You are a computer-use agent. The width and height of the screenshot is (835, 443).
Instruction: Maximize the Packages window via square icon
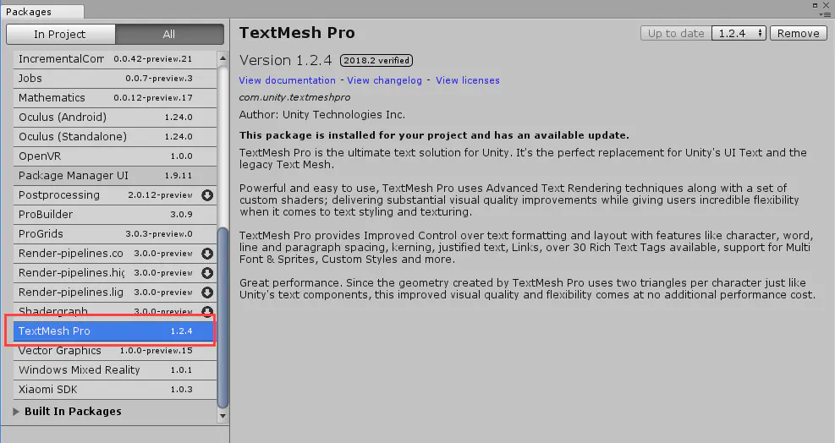click(815, 5)
